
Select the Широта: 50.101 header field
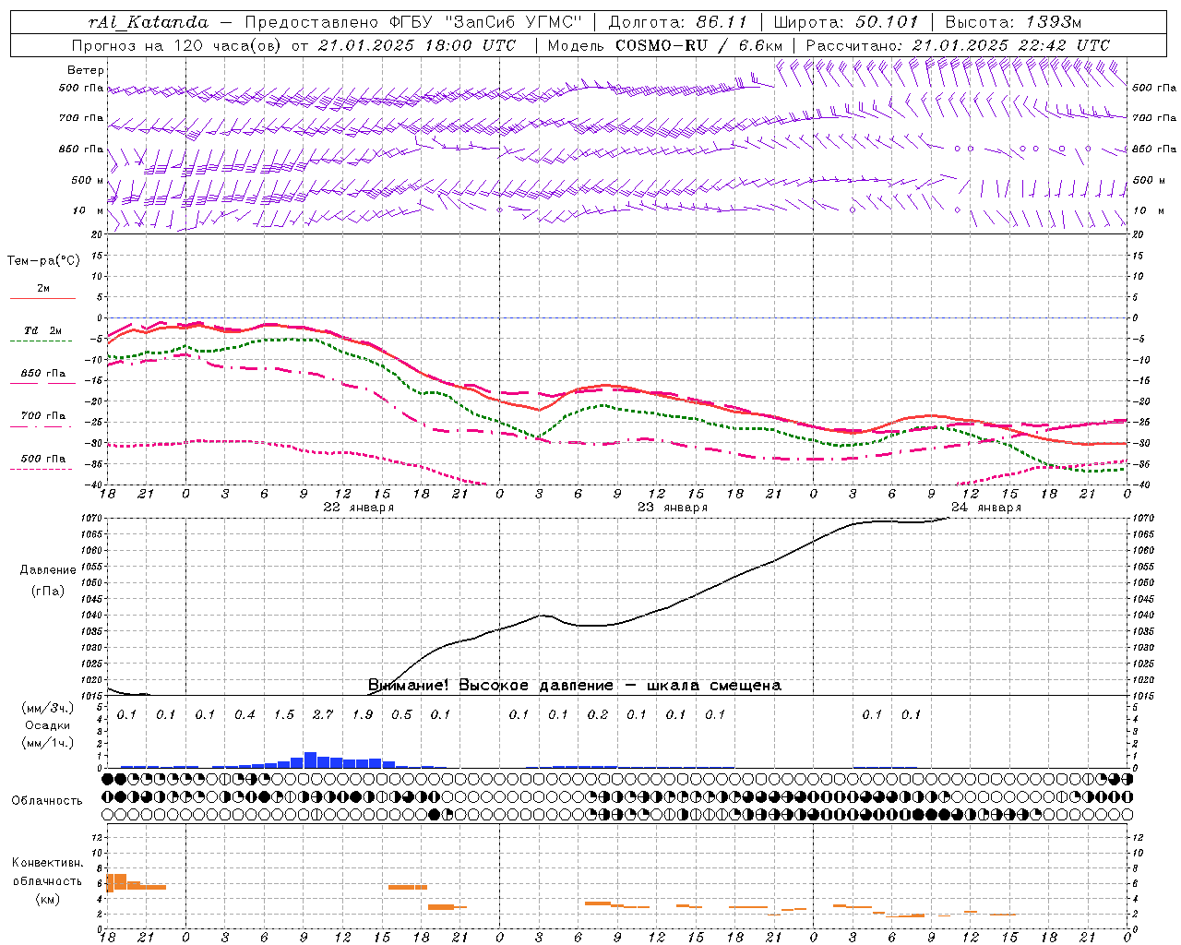point(846,22)
